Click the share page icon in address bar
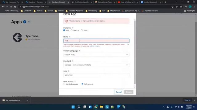The image size is (197, 110). (177, 7)
